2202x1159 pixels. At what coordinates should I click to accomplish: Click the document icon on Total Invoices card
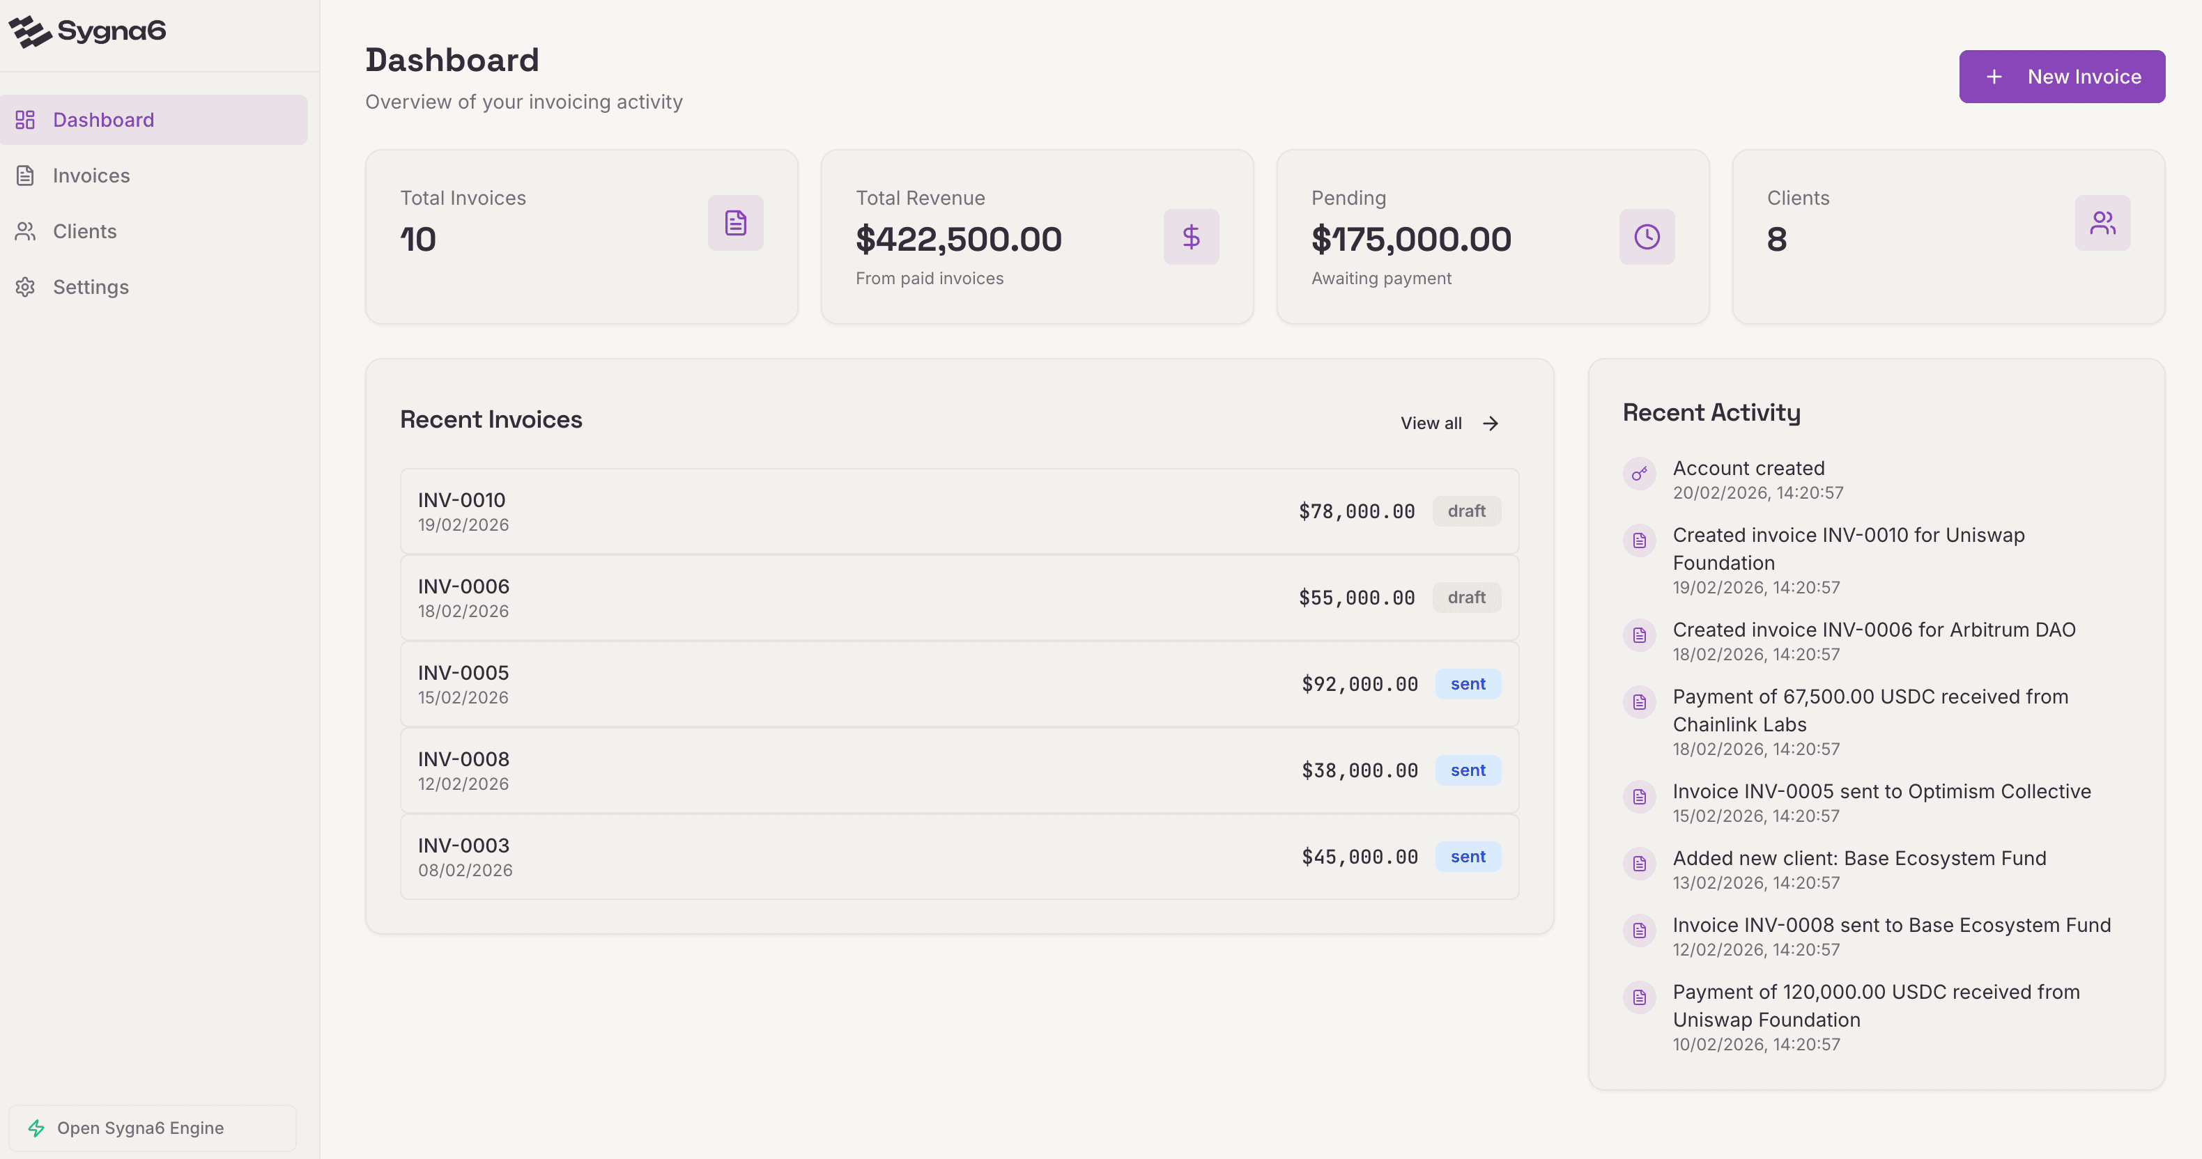(x=735, y=222)
